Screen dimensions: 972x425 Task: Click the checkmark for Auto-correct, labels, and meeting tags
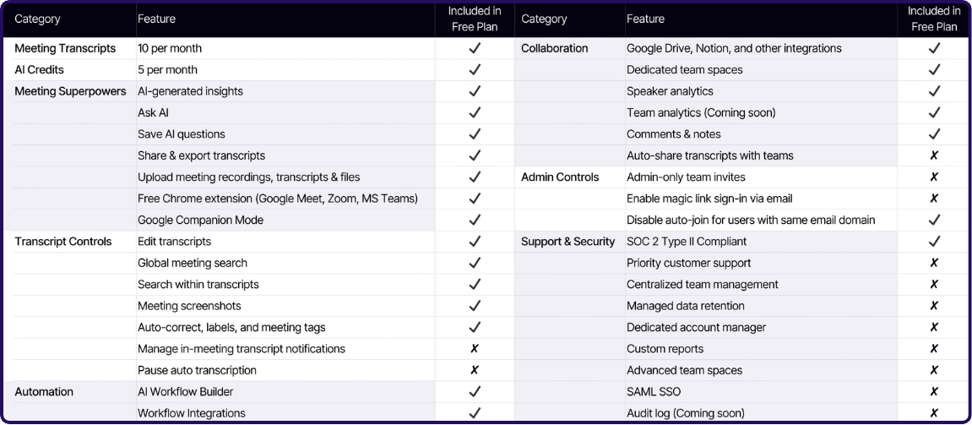[x=475, y=327]
